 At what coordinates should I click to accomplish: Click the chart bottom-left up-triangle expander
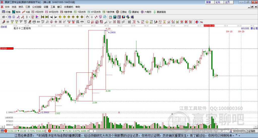pos(2,127)
